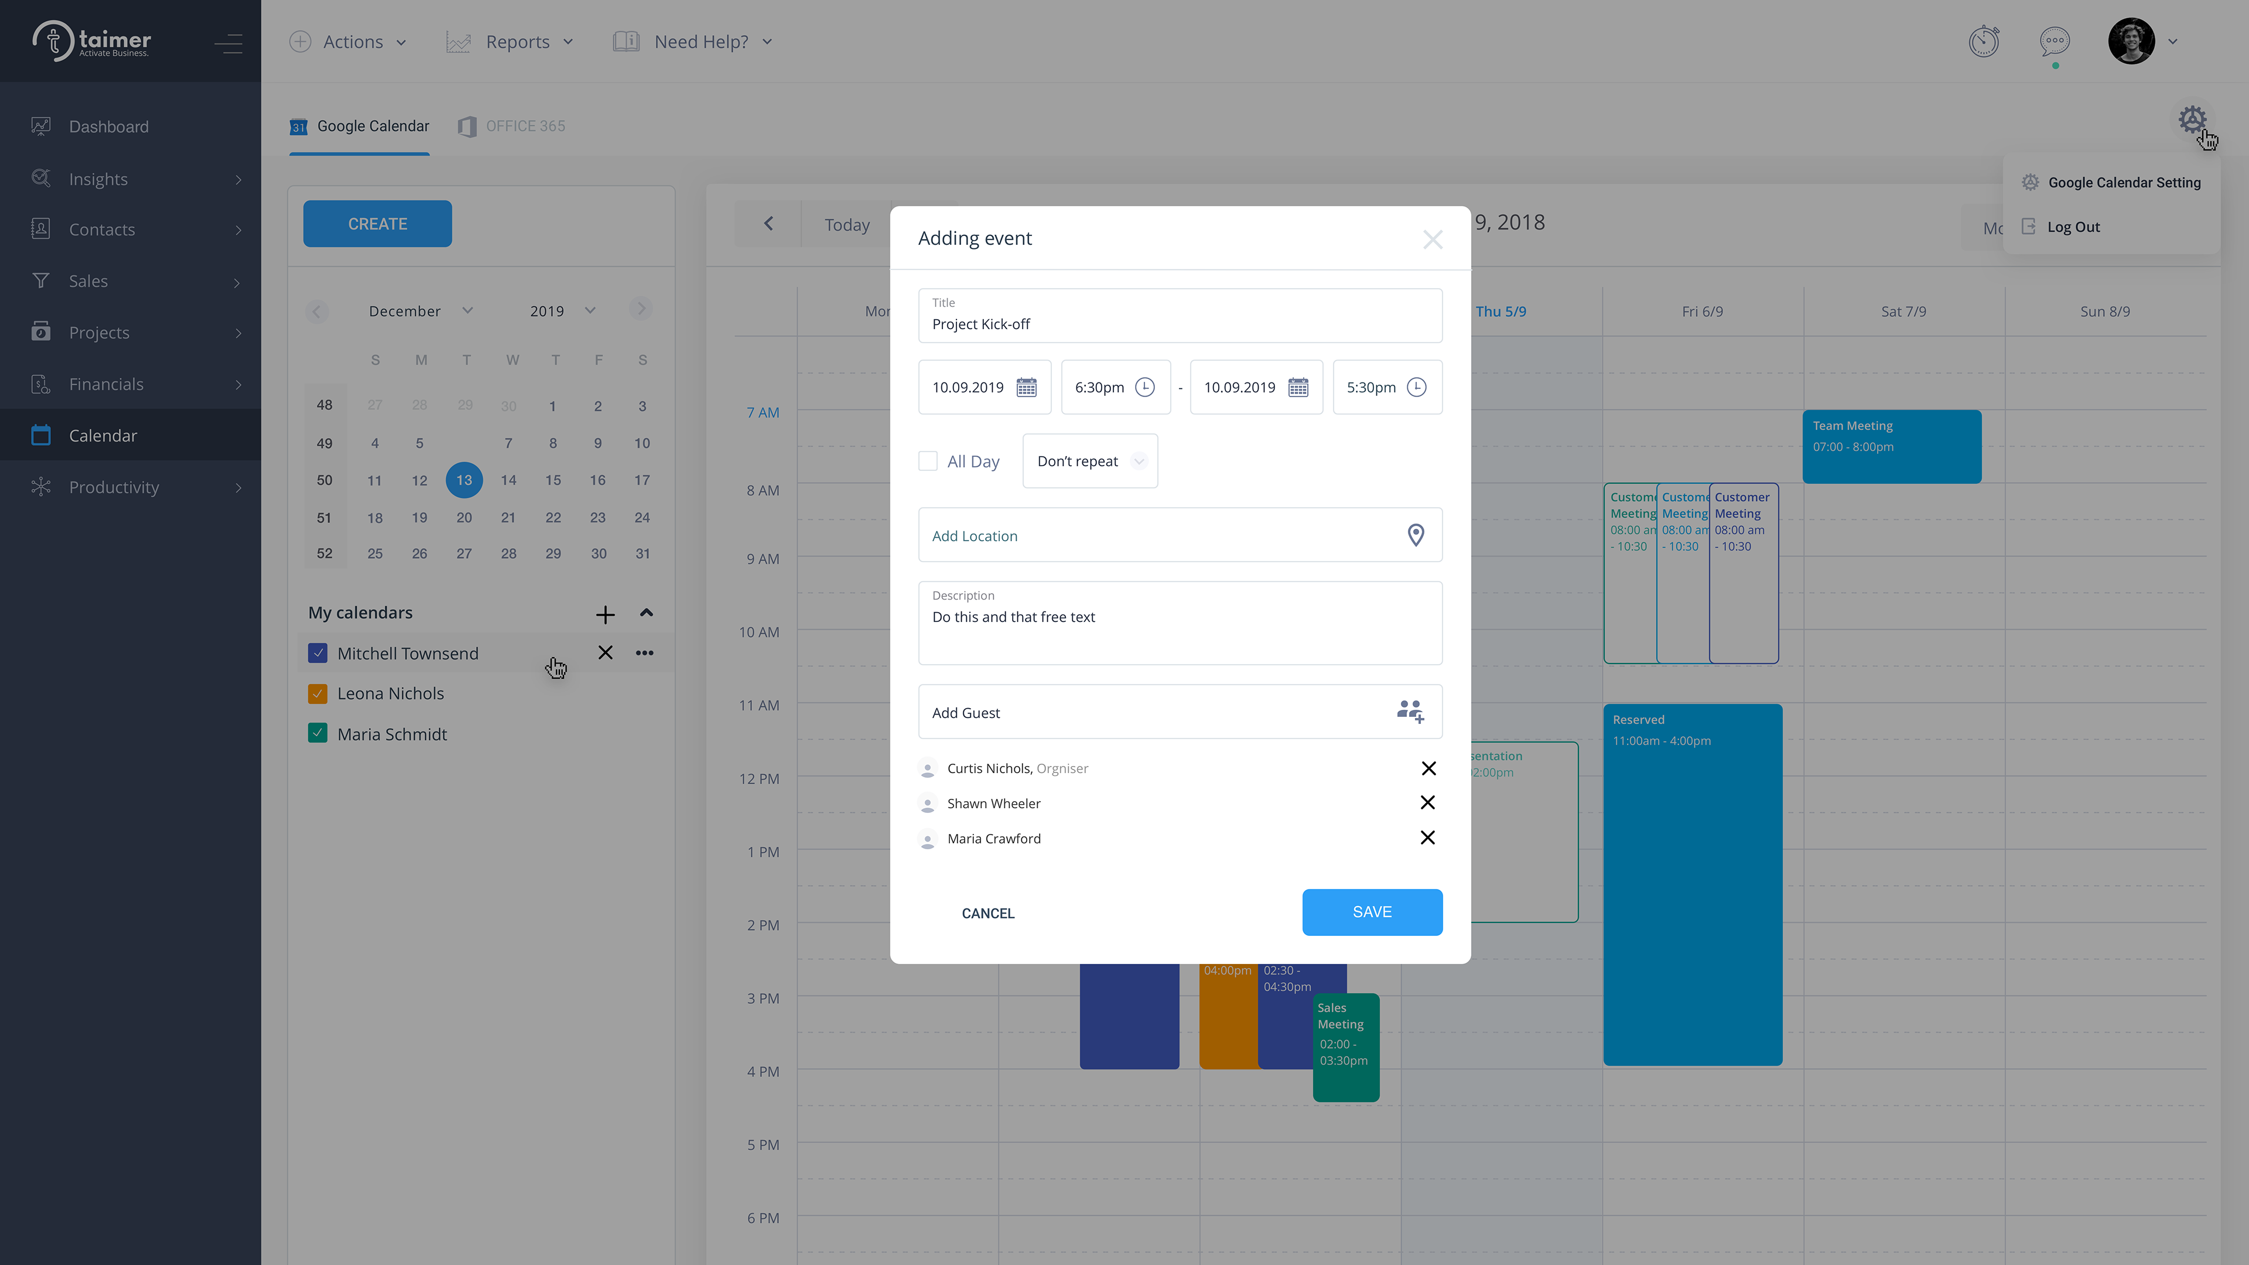The width and height of the screenshot is (2249, 1265).
Task: Open the December month dropdown
Action: (421, 311)
